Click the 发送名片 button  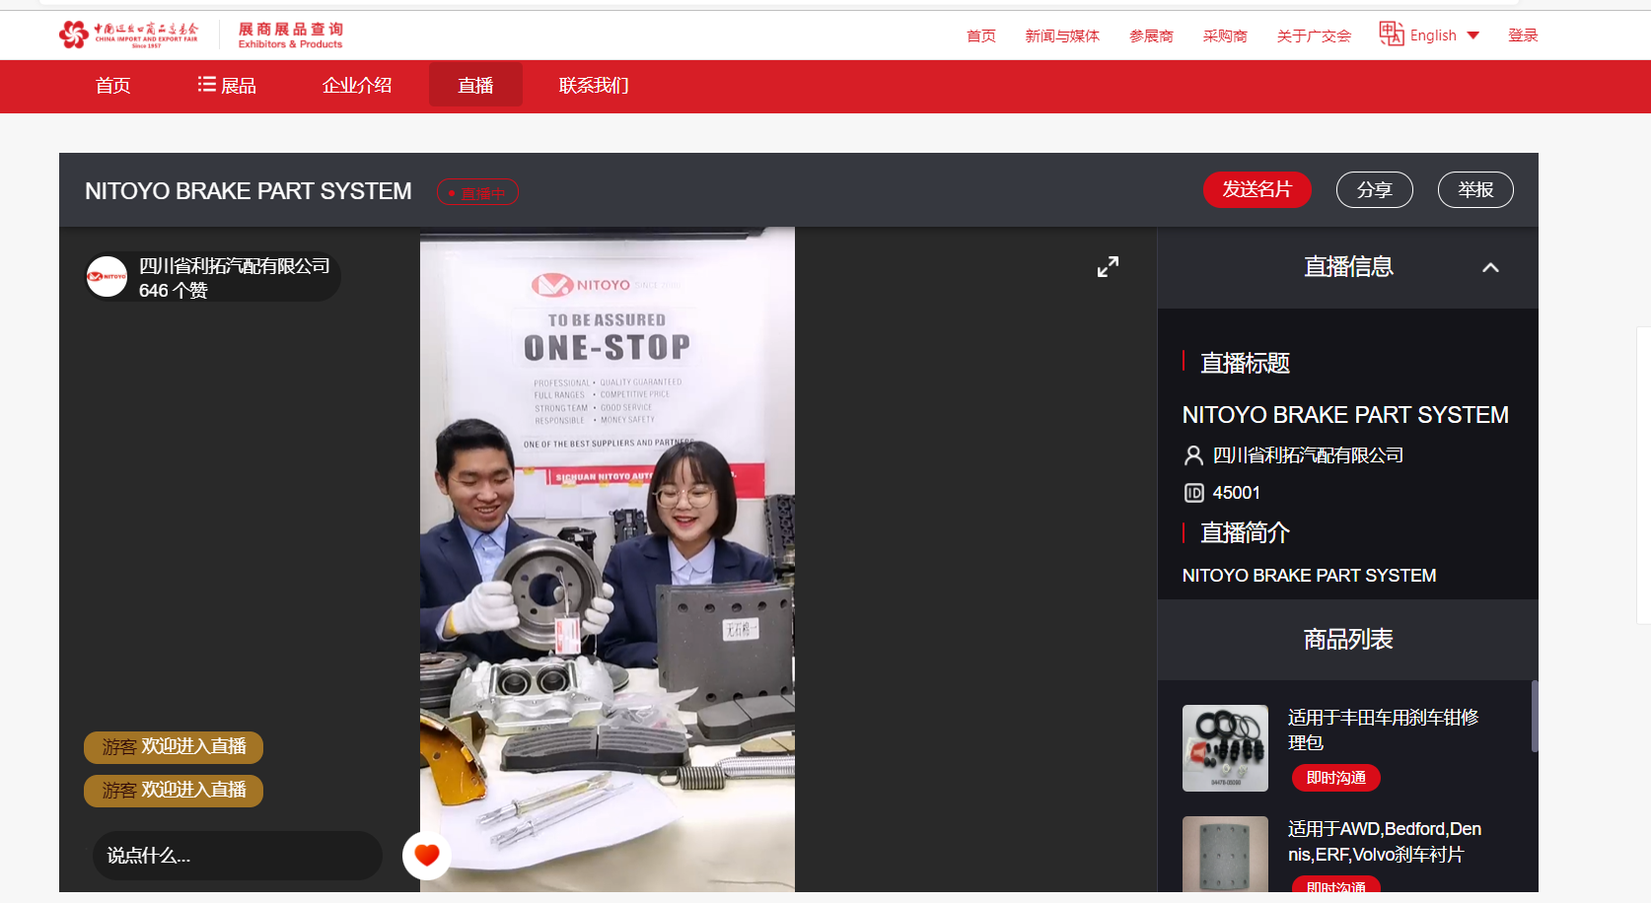pyautogui.click(x=1256, y=189)
